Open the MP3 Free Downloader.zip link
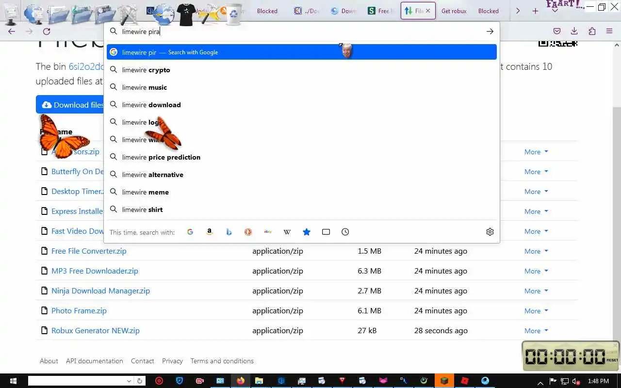Screen dimensions: 621x388 (x=95, y=271)
